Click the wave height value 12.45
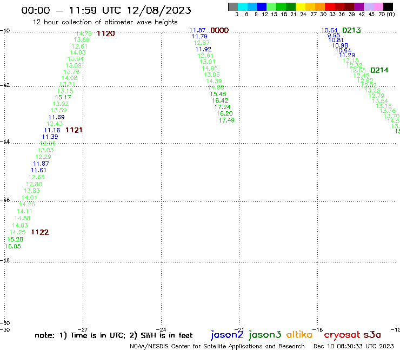The height and width of the screenshot is (351, 400). (361, 76)
